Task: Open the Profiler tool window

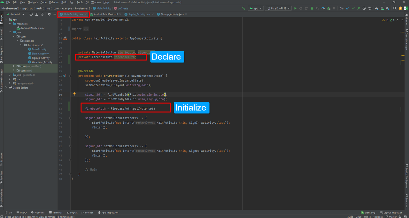Action: pos(87,213)
